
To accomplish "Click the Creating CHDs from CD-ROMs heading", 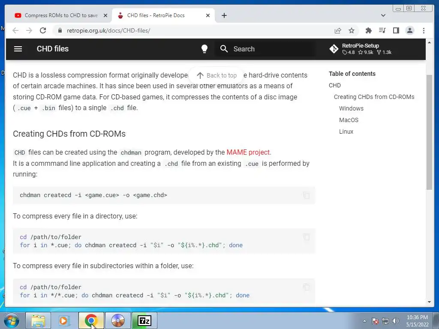I will (x=69, y=134).
